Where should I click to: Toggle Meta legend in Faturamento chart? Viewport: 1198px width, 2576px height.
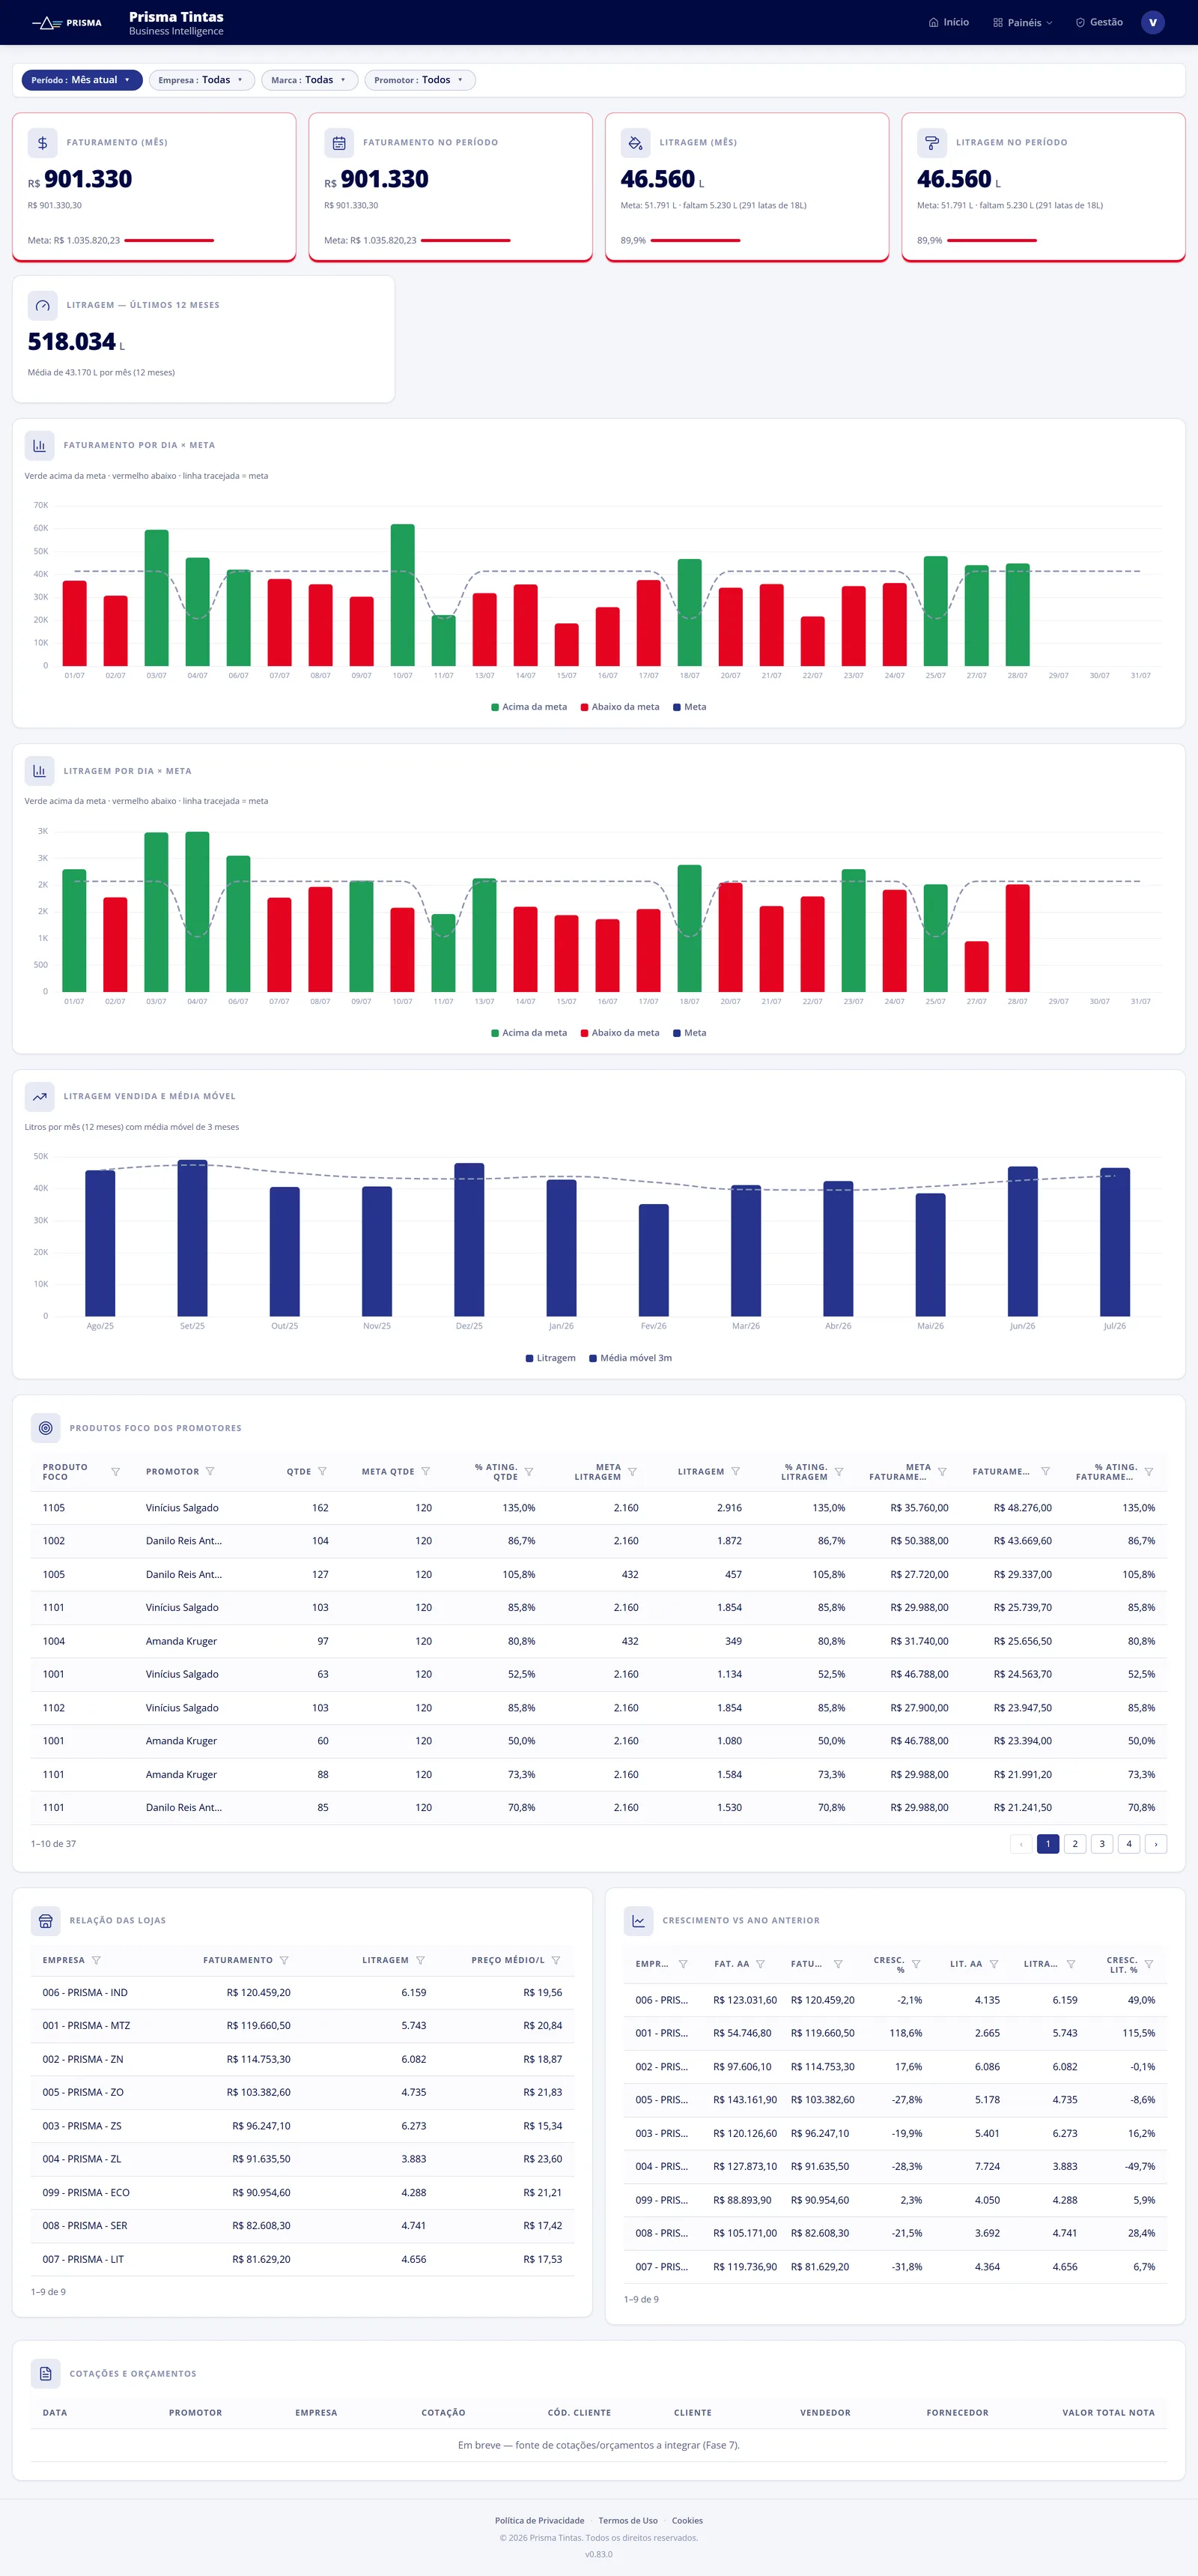coord(690,707)
